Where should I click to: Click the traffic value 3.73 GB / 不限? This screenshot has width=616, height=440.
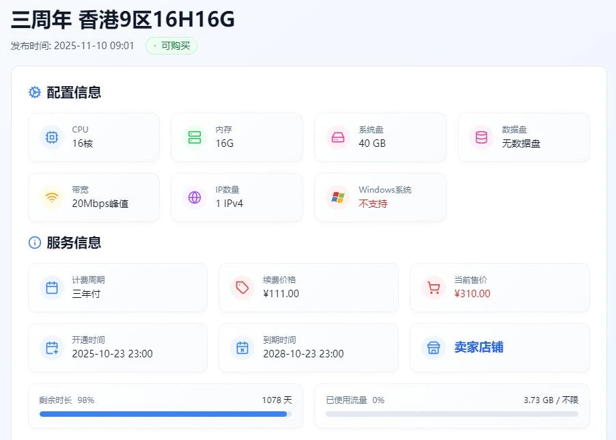tap(551, 400)
